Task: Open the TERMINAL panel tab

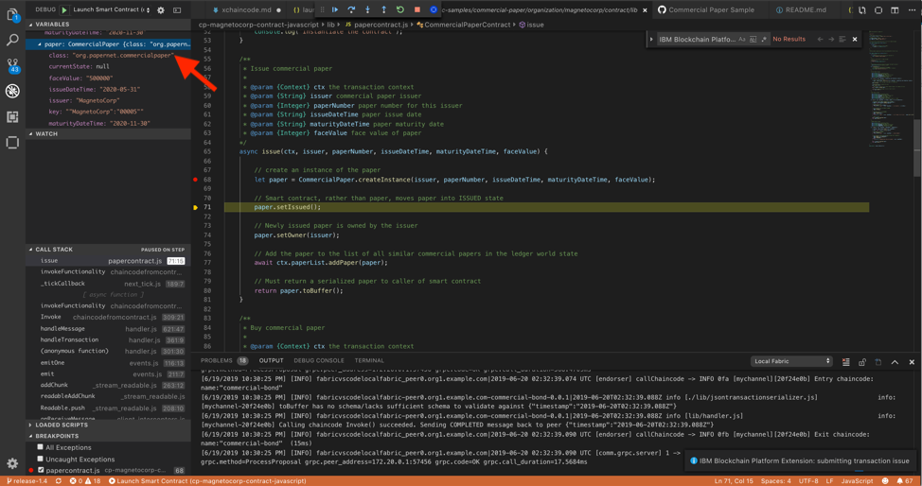Action: [x=369, y=360]
